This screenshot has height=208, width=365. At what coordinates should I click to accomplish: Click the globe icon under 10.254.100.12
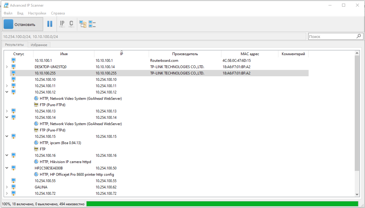click(x=36, y=98)
